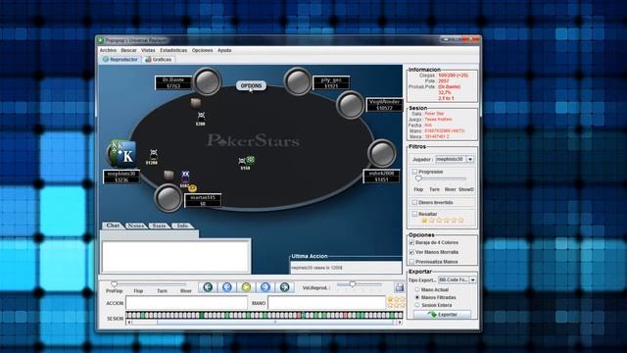Step back one action with the blue arrow
The image size is (627, 353).
227,287
